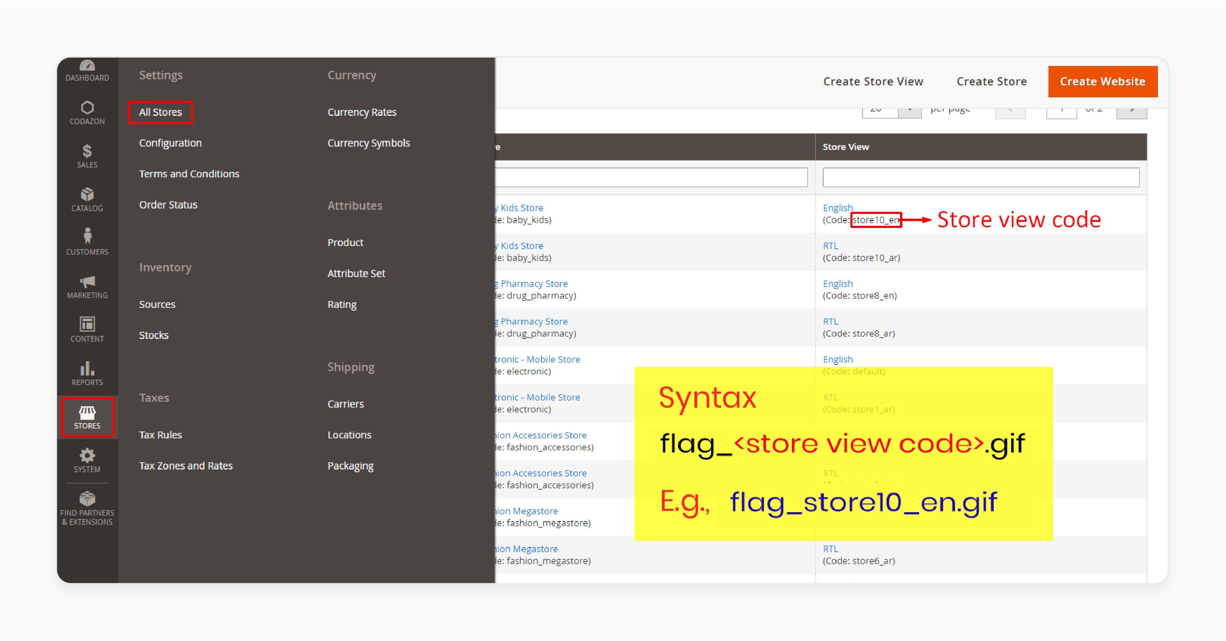
Task: Open Kids Store beside the store10_en row
Action: (519, 208)
